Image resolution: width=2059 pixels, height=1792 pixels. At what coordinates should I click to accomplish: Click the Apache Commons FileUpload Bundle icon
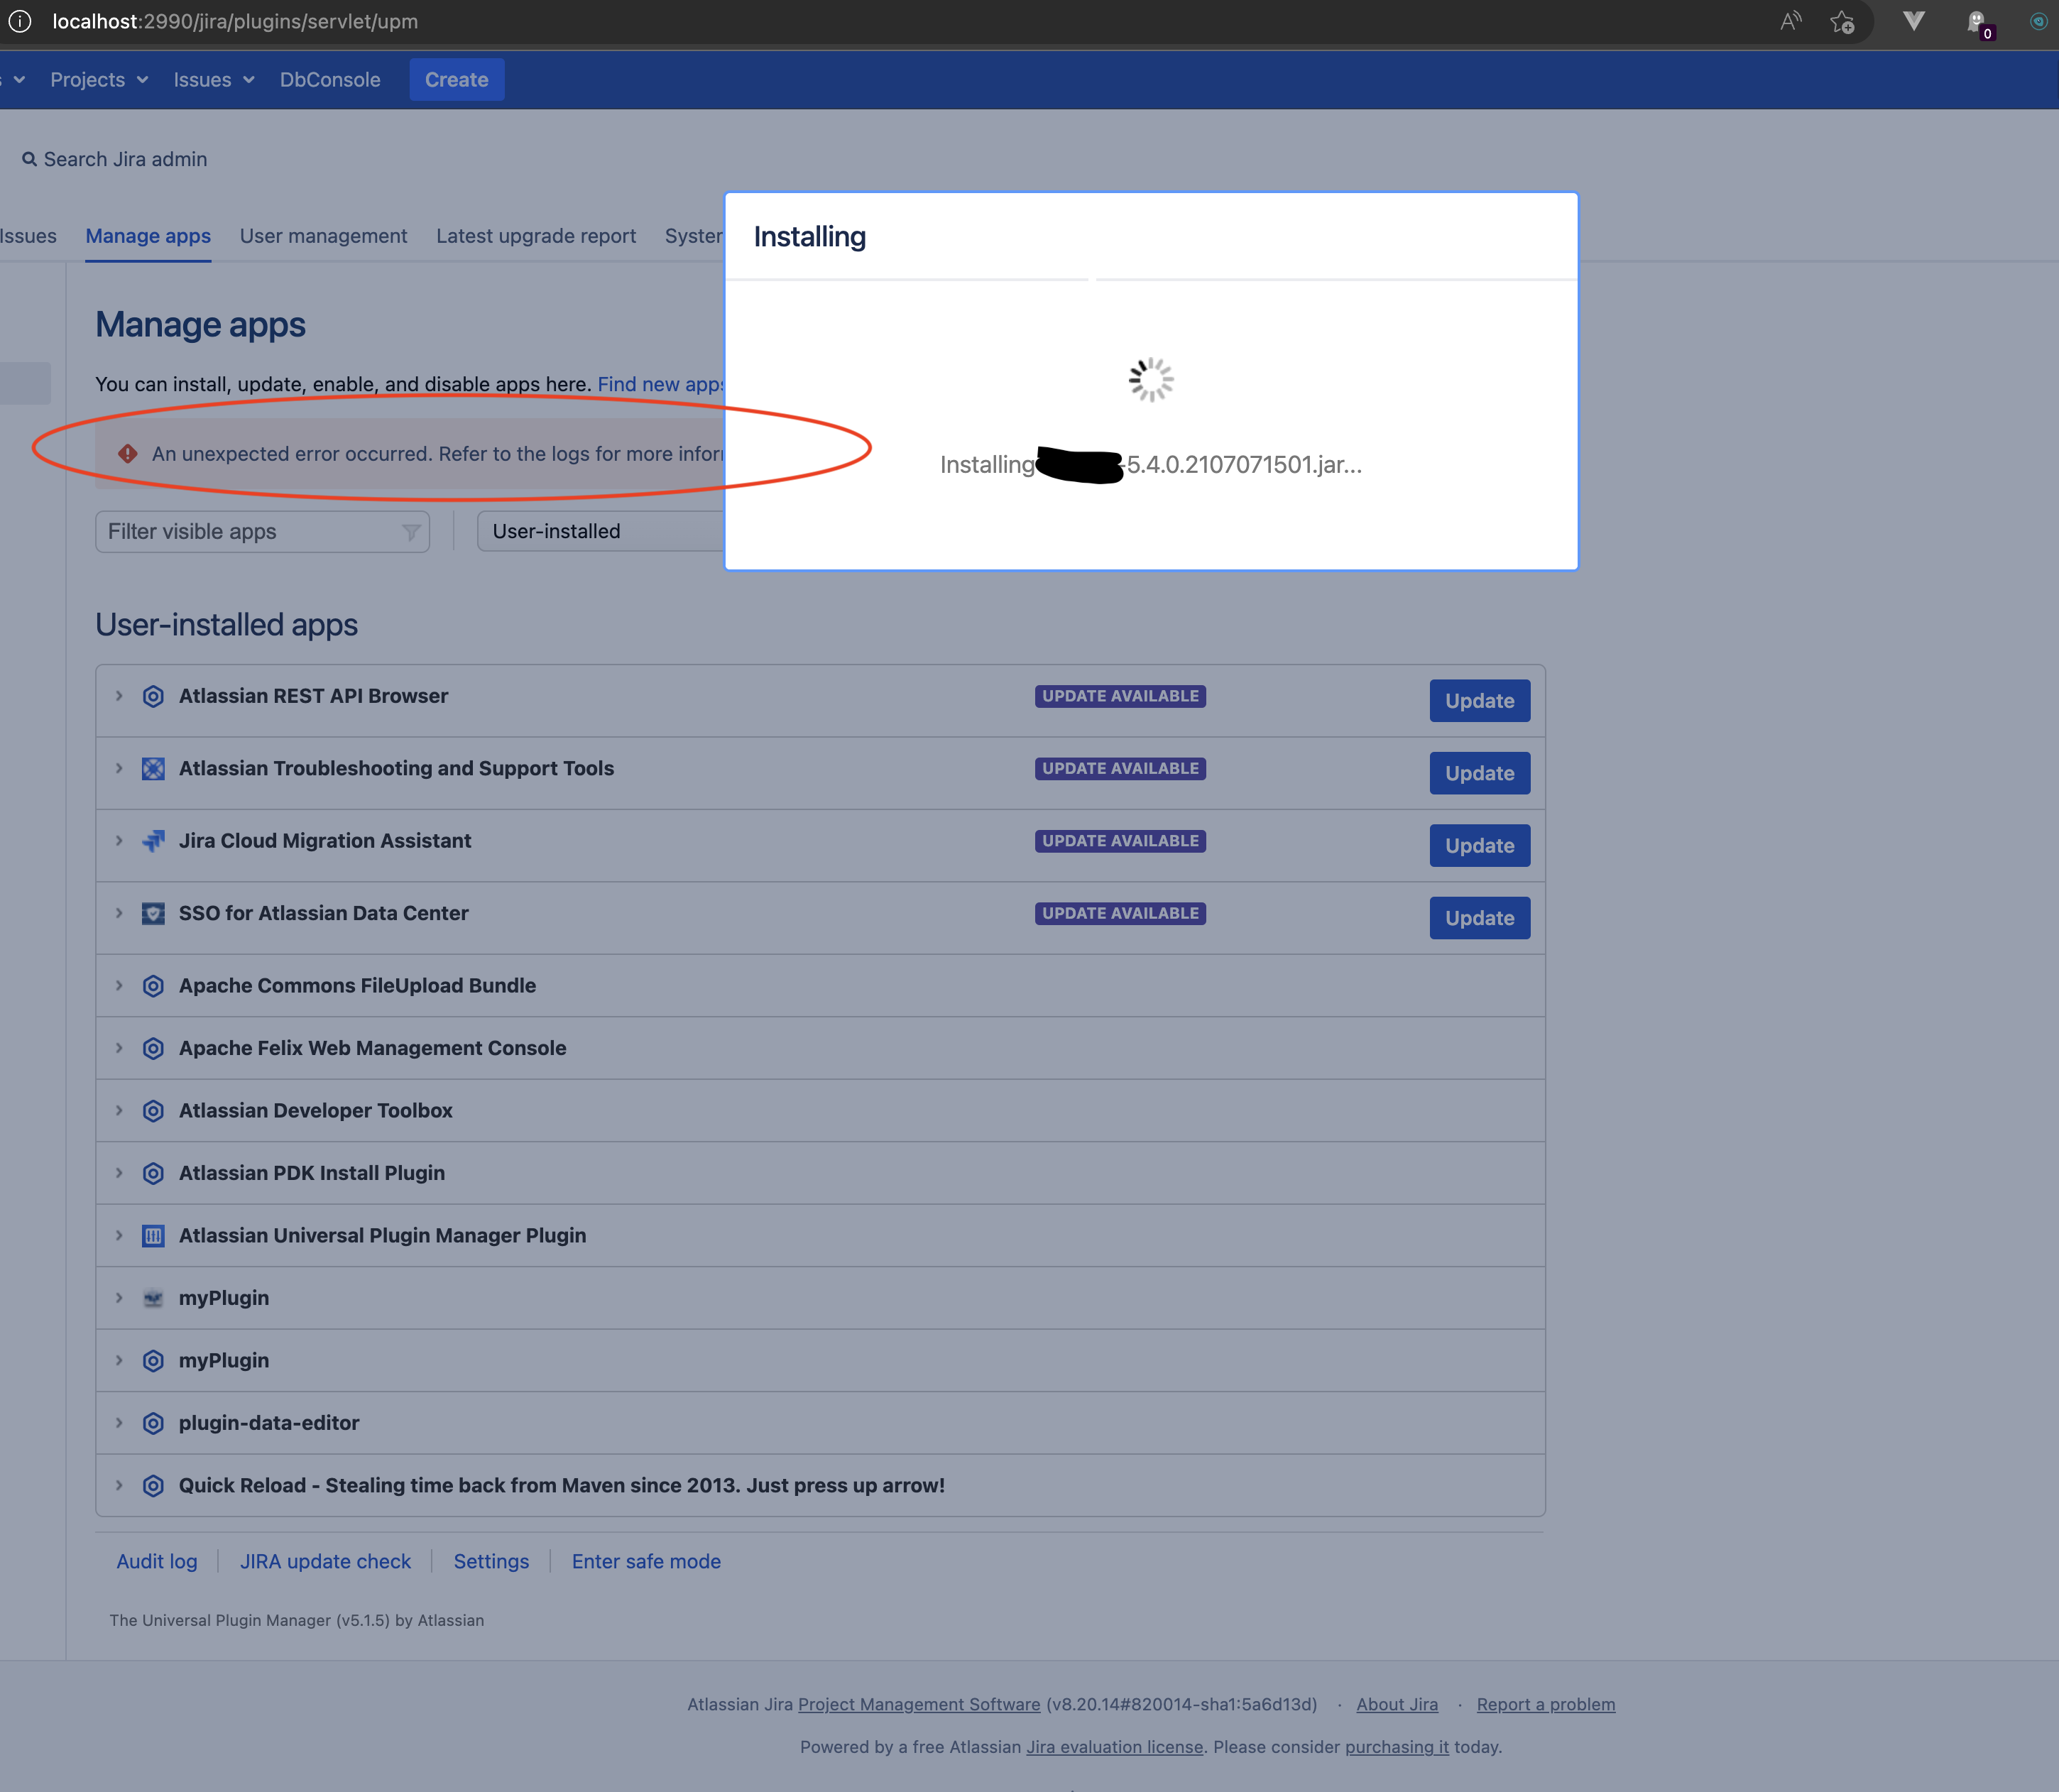pos(153,986)
